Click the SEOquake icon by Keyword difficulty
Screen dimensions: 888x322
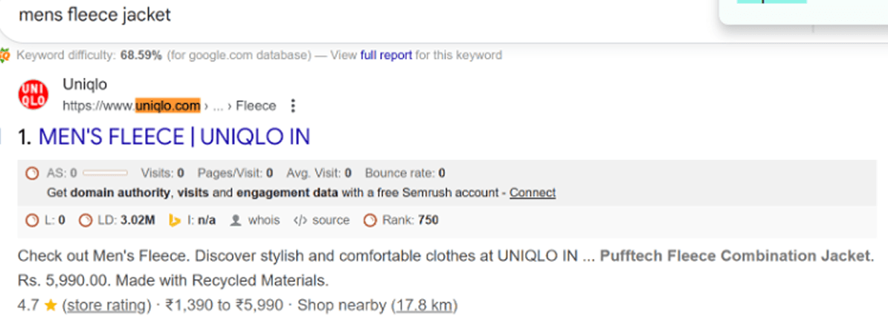[6, 55]
